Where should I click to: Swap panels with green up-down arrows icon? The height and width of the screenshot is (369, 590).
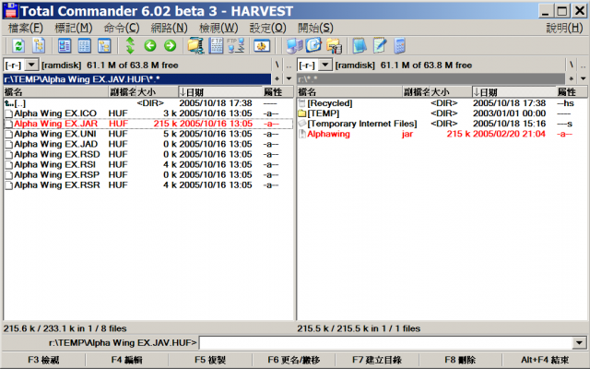pyautogui.click(x=130, y=46)
